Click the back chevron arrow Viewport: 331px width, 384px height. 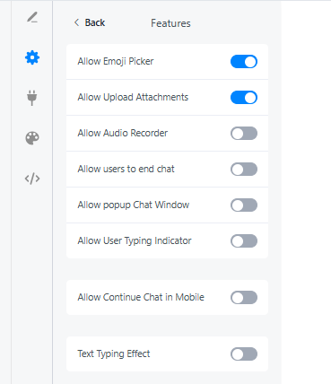pyautogui.click(x=76, y=22)
